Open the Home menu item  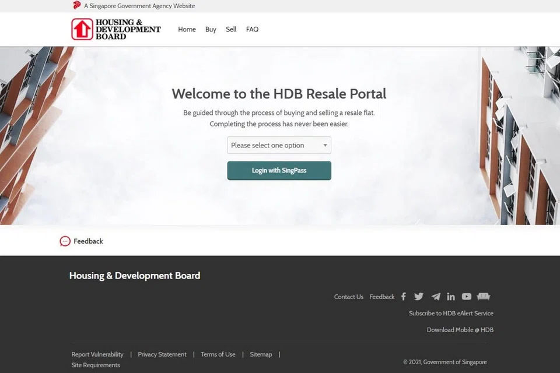[x=187, y=29]
